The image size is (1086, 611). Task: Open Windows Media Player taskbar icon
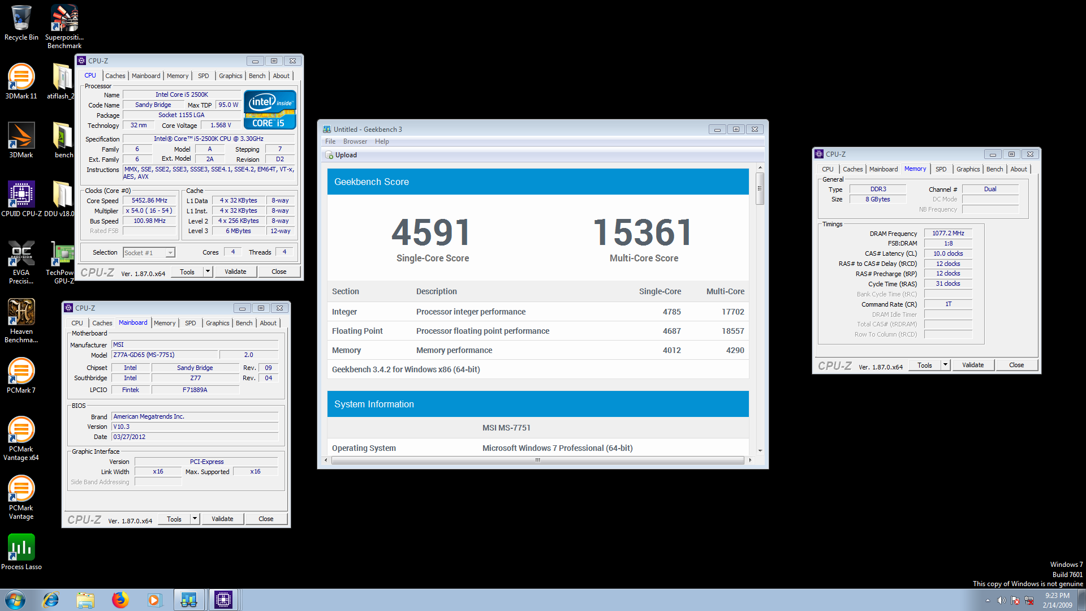pos(154,600)
